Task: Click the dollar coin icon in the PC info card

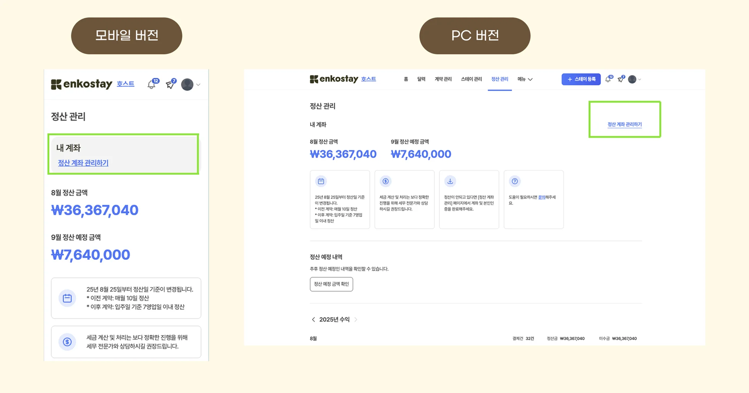Action: [x=385, y=181]
